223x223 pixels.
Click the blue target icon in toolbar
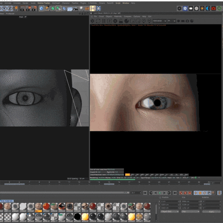(x=99, y=8)
